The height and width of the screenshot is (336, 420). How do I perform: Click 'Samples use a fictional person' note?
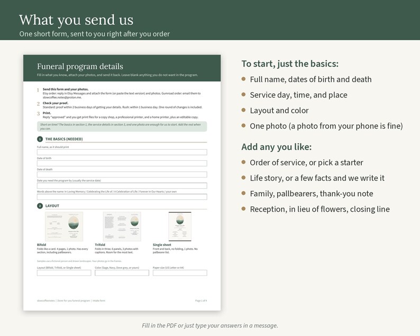[x=79, y=261]
